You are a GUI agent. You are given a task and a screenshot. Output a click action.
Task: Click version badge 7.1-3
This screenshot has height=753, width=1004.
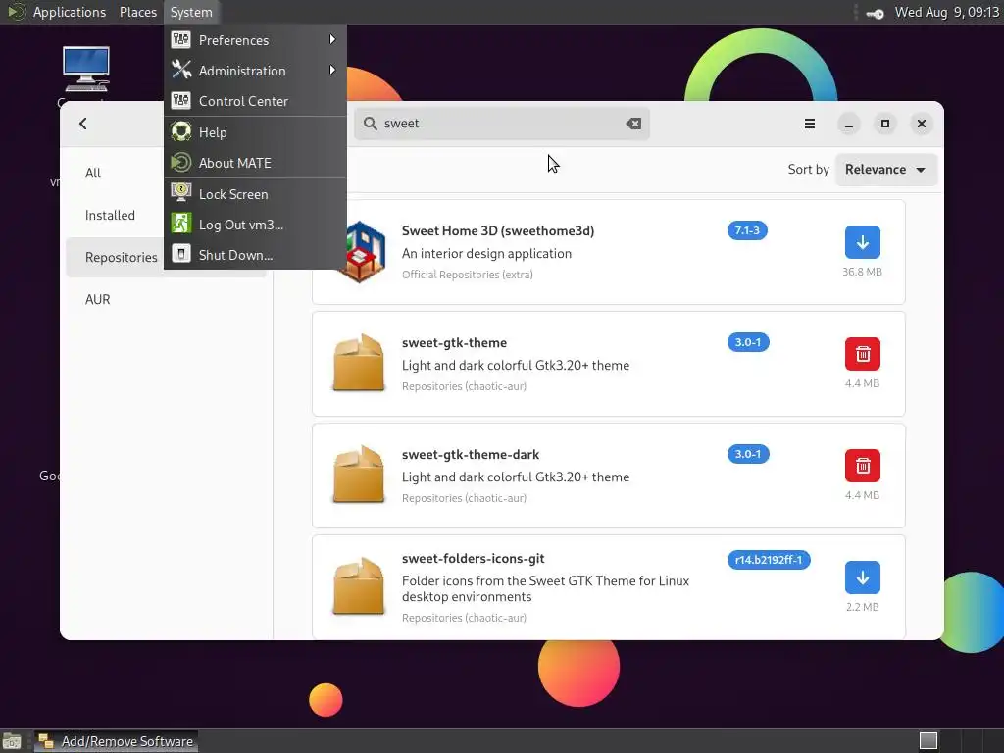(747, 230)
